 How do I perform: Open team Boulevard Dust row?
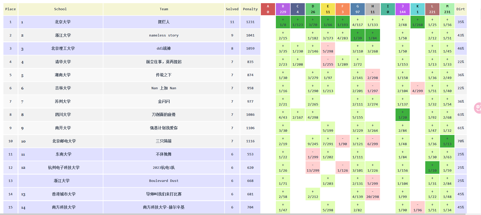point(164,181)
